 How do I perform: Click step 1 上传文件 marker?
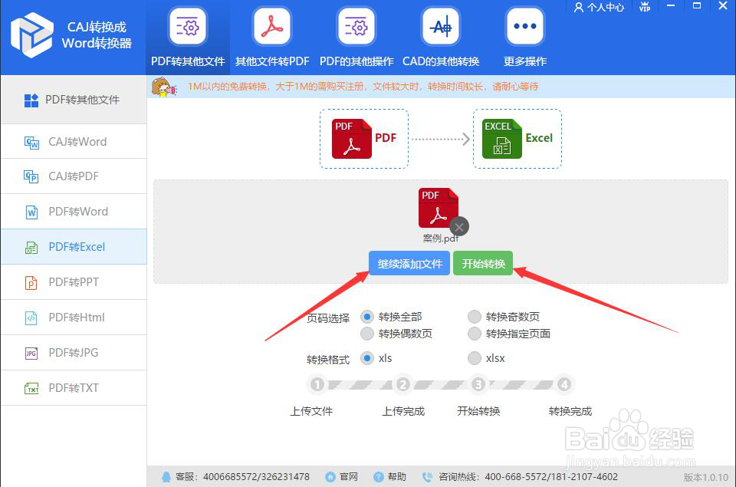pos(317,385)
